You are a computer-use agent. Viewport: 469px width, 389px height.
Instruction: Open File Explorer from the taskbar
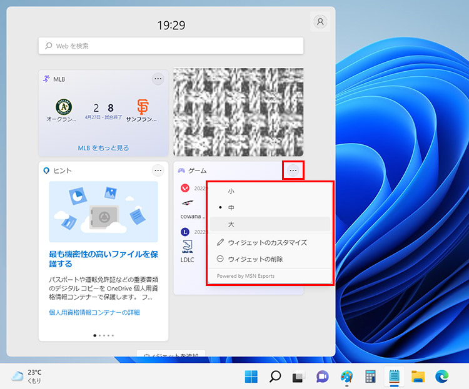(x=418, y=377)
